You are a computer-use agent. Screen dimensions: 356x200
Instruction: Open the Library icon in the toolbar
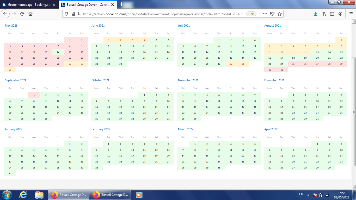[324, 14]
